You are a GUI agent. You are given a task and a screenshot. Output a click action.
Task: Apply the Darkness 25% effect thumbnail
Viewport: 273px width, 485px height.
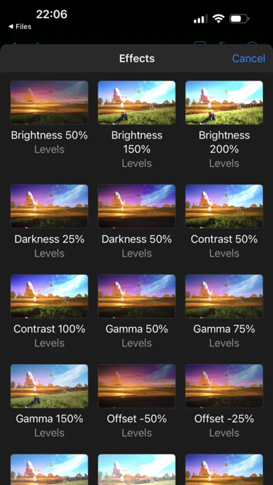[x=49, y=206]
